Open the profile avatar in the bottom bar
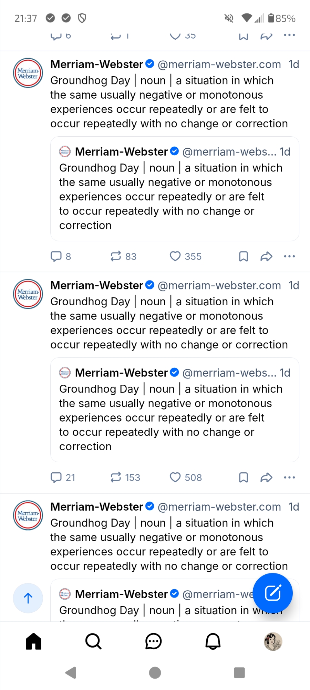Screen dimensions: 310x690 pos(273,641)
